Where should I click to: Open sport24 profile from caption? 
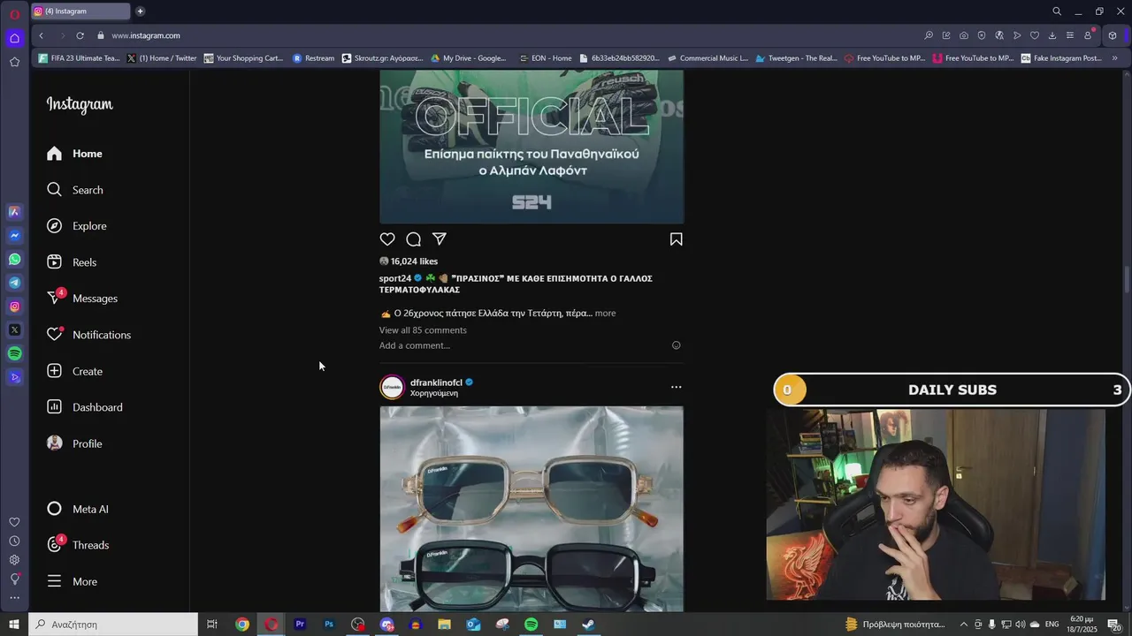395,278
